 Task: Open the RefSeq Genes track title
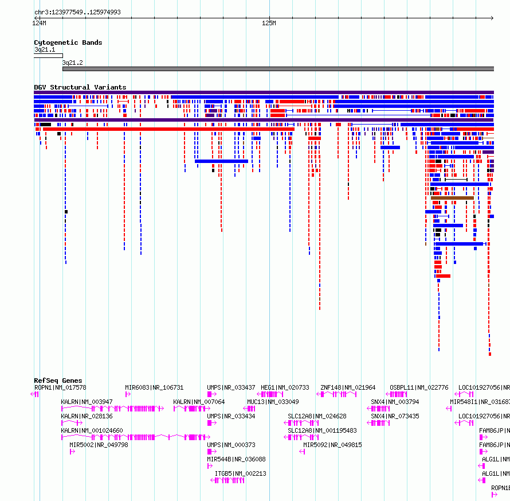(58, 380)
